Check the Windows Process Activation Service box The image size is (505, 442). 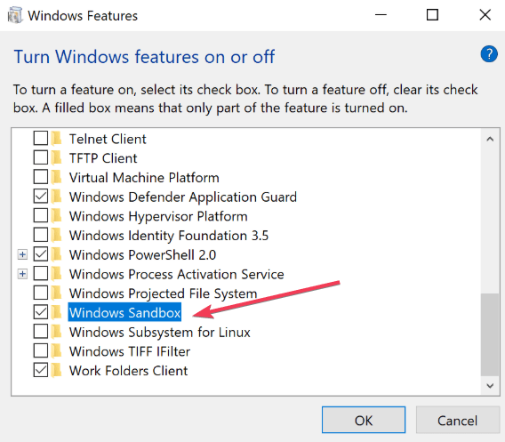pos(41,274)
